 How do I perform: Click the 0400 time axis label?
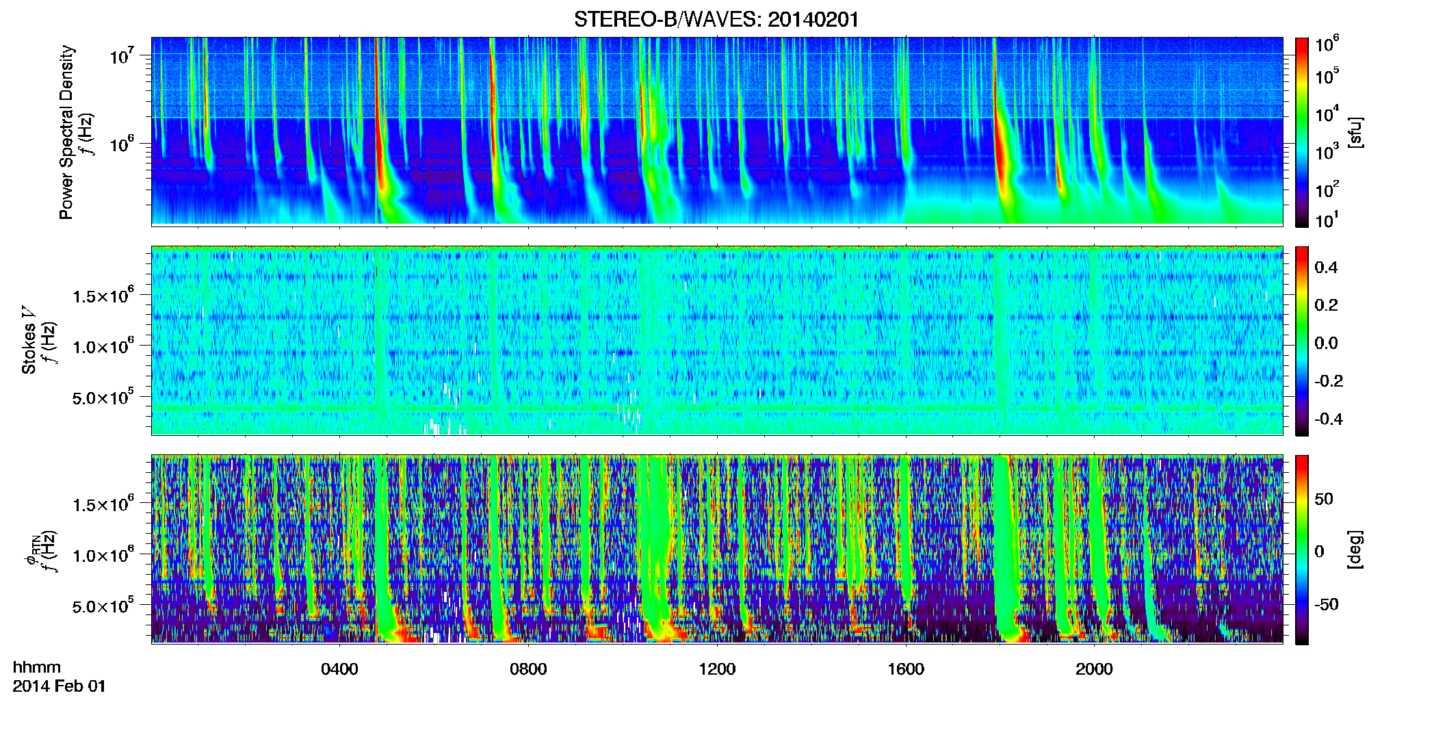[339, 669]
